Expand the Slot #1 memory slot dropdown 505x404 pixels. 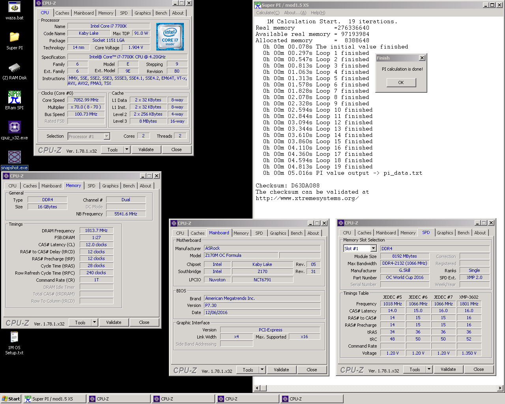pos(373,248)
